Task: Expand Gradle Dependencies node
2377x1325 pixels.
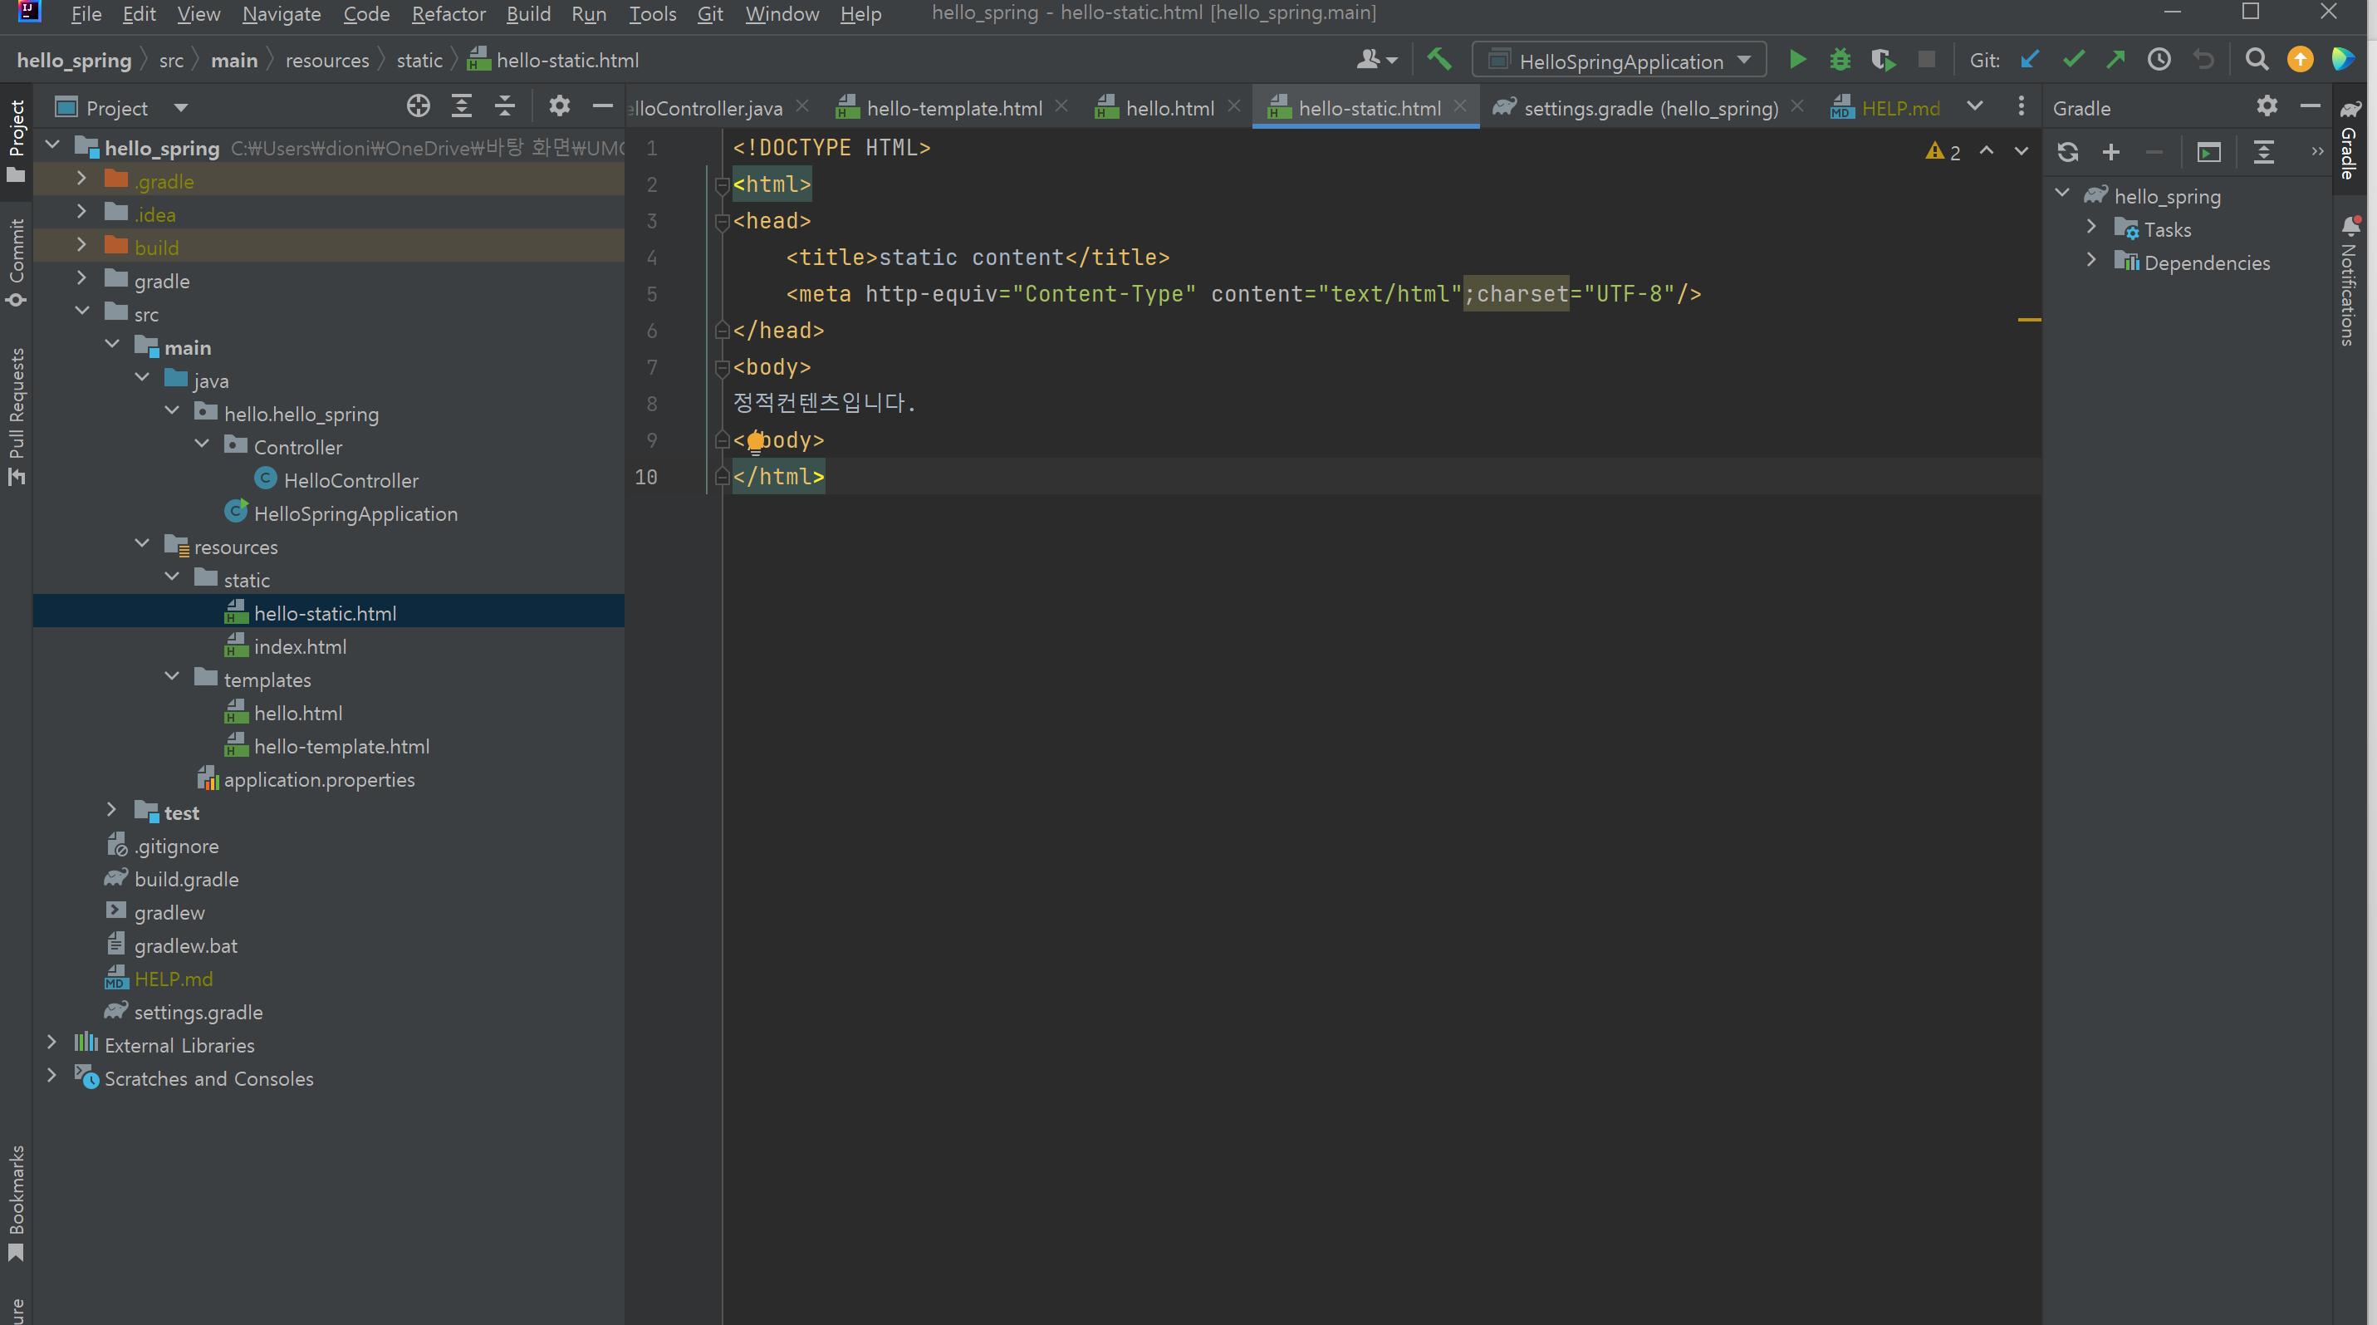Action: (x=2091, y=260)
